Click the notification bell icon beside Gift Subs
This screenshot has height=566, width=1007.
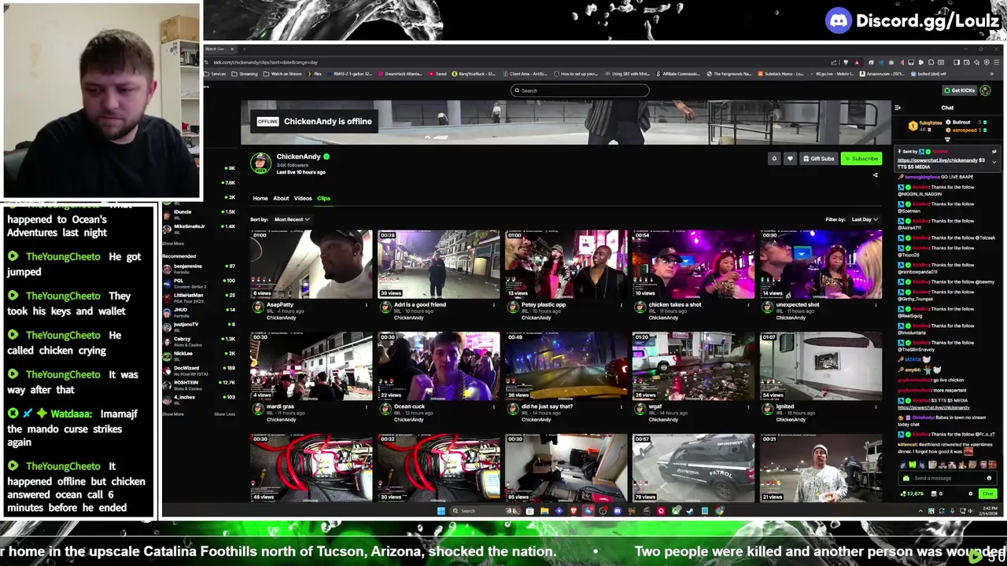pos(774,159)
